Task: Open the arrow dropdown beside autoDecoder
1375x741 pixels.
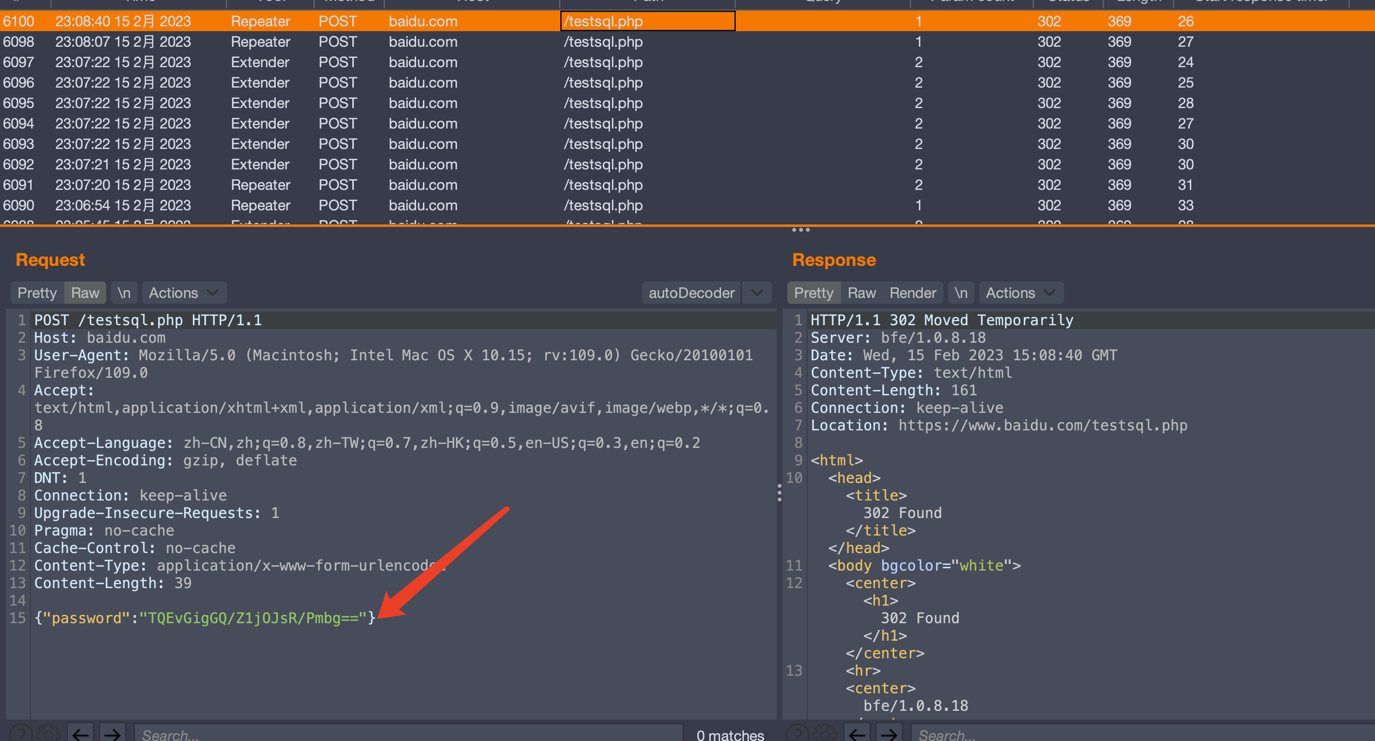Action: pyautogui.click(x=757, y=293)
